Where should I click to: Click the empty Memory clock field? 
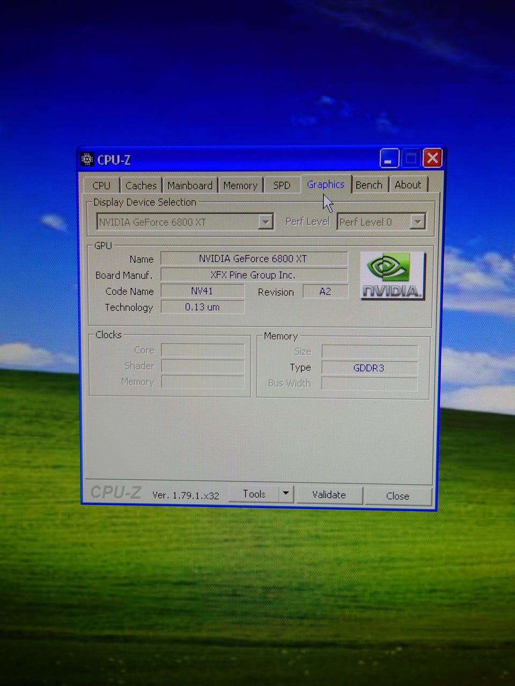(x=202, y=382)
